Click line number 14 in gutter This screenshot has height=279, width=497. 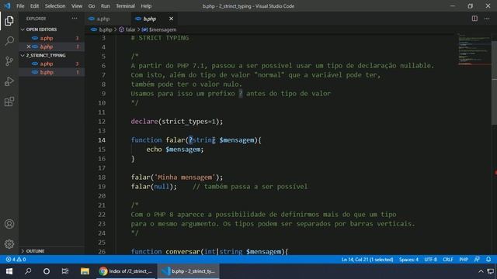(x=102, y=140)
